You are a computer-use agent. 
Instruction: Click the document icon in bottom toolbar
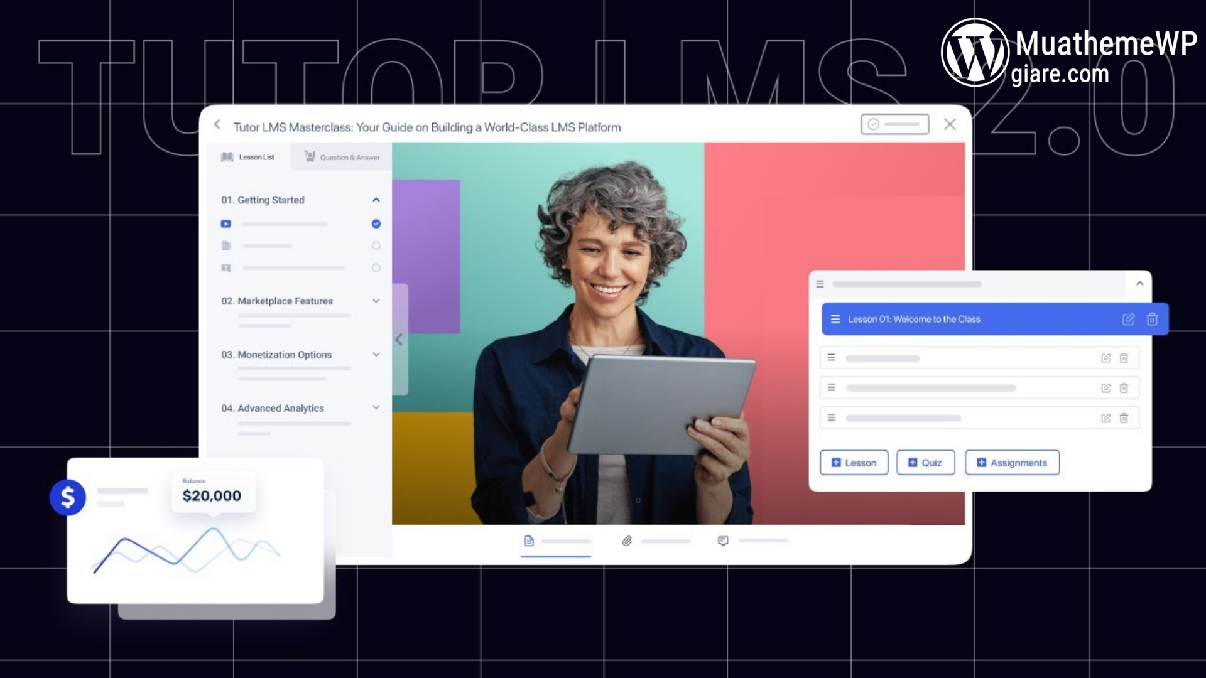[530, 541]
